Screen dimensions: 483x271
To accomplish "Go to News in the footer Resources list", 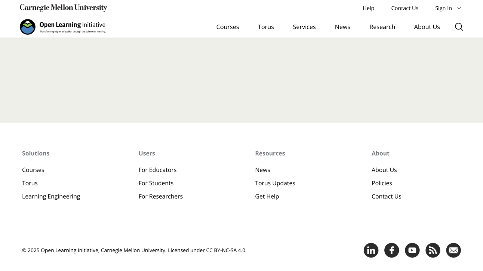I will (x=263, y=170).
